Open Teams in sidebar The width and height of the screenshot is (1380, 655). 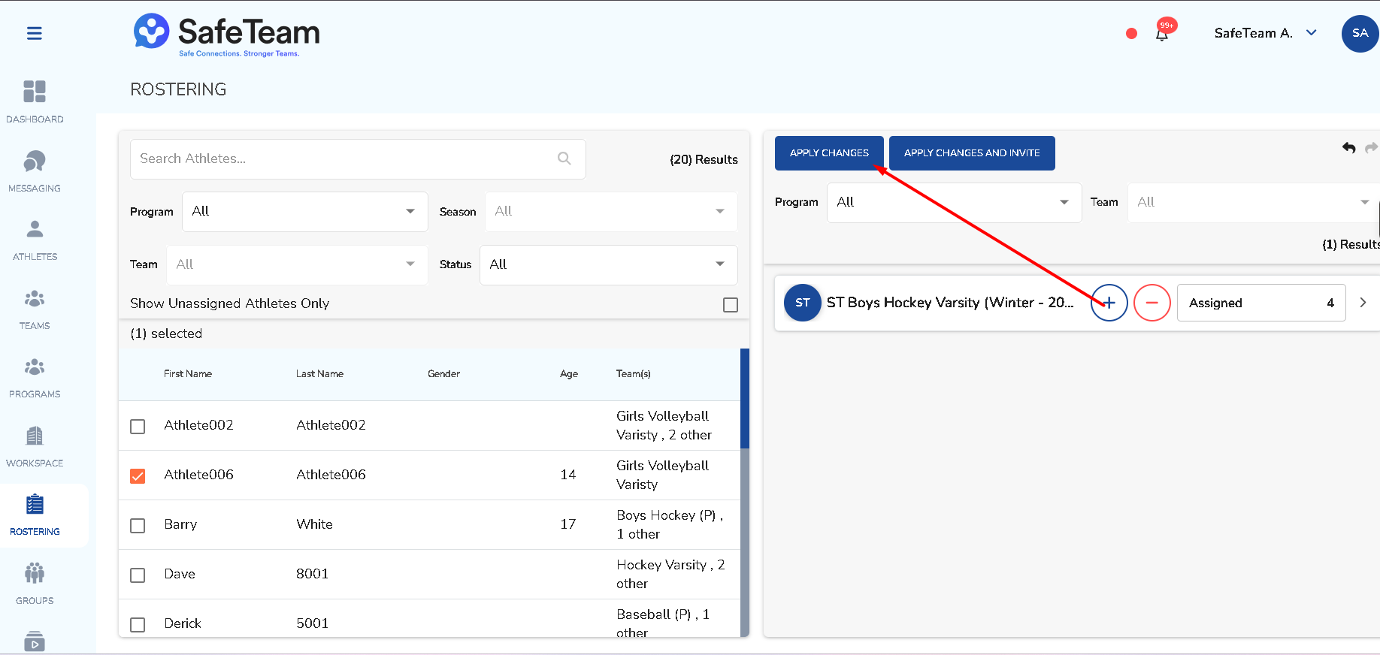35,309
